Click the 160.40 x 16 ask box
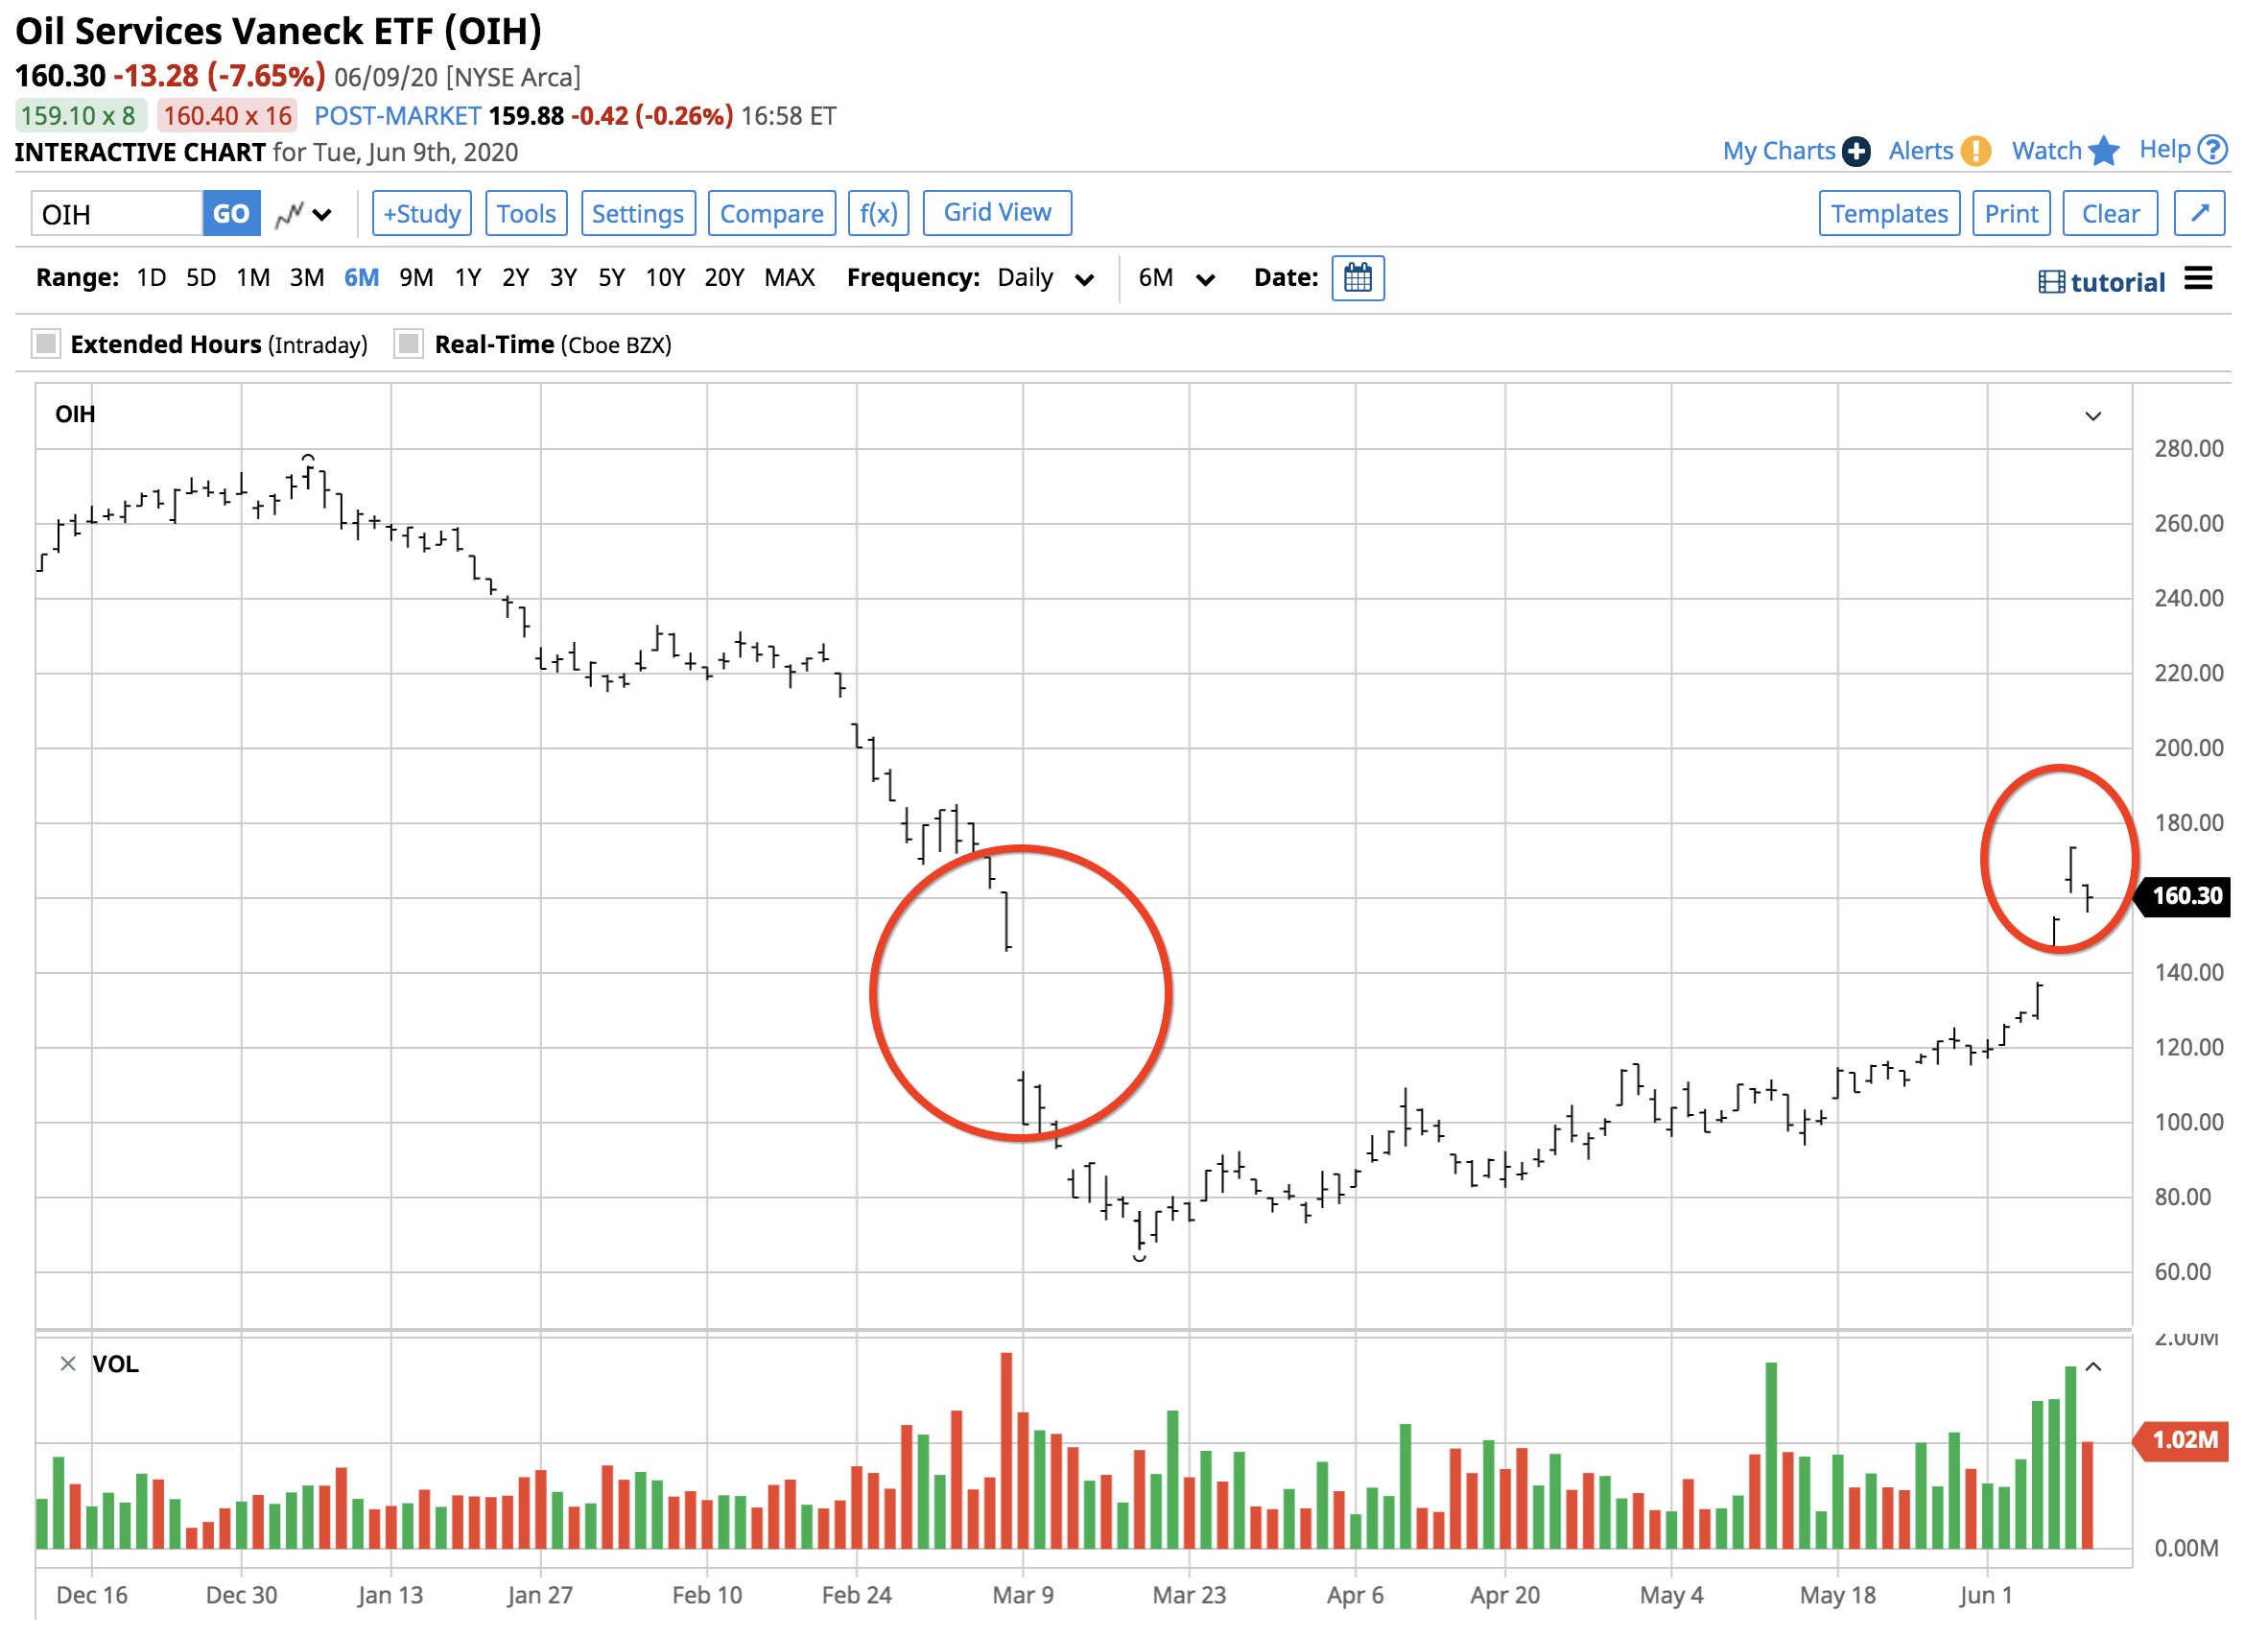Viewport: 2268px width, 1637px height. click(227, 116)
